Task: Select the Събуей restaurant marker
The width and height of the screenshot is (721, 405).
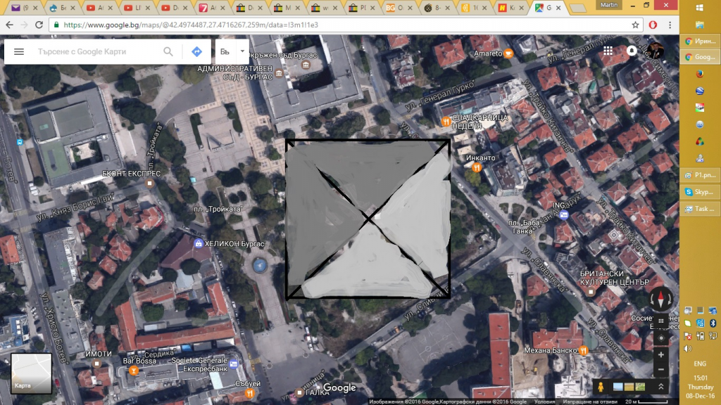Action: pos(249,392)
